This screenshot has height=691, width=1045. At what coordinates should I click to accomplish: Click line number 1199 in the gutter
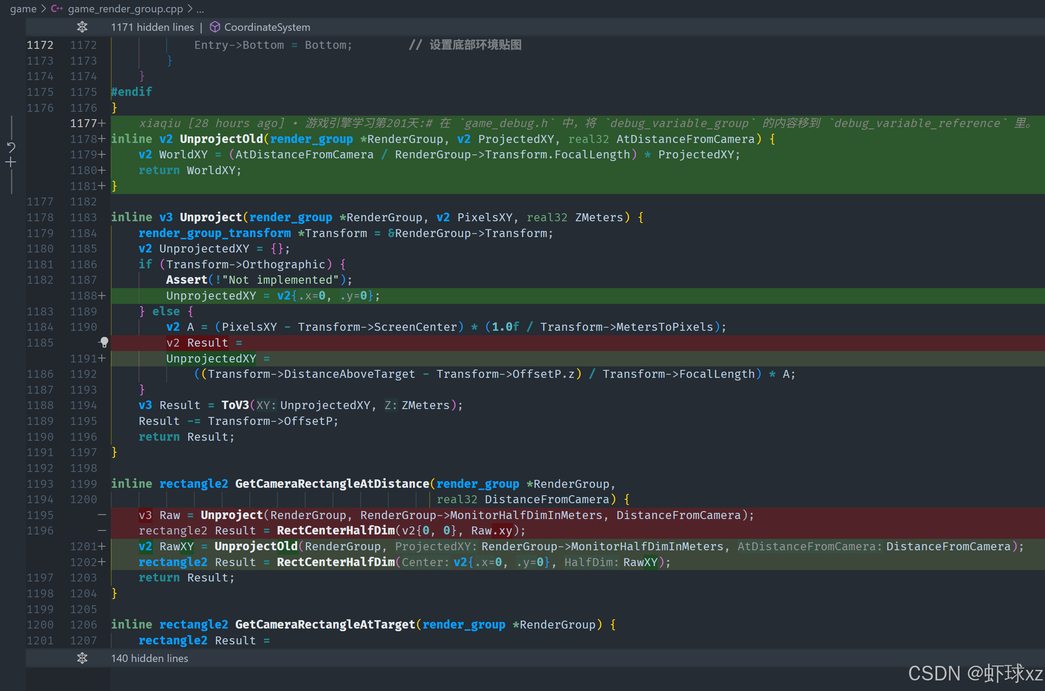83,483
